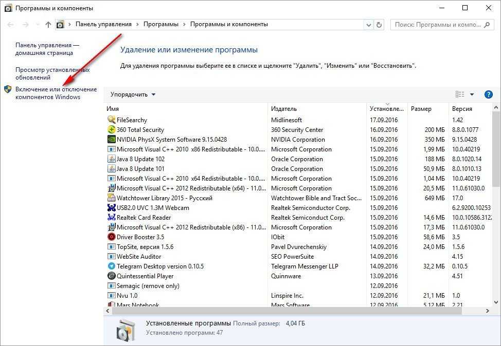Open the Упорядочить dropdown menu

point(133,94)
